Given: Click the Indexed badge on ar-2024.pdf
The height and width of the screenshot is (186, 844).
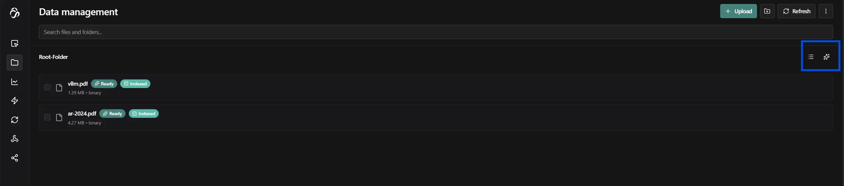Looking at the screenshot, I should click(144, 114).
